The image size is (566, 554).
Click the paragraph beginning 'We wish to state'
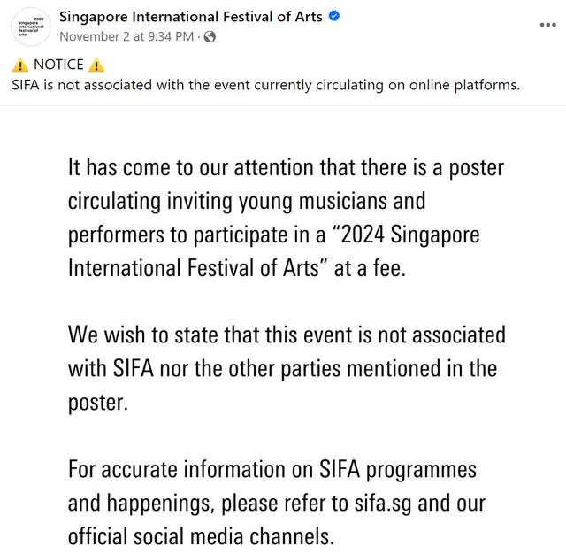pyautogui.click(x=287, y=368)
